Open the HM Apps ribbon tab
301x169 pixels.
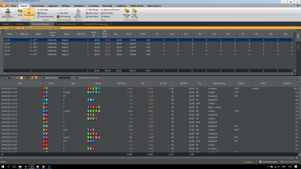point(66,6)
